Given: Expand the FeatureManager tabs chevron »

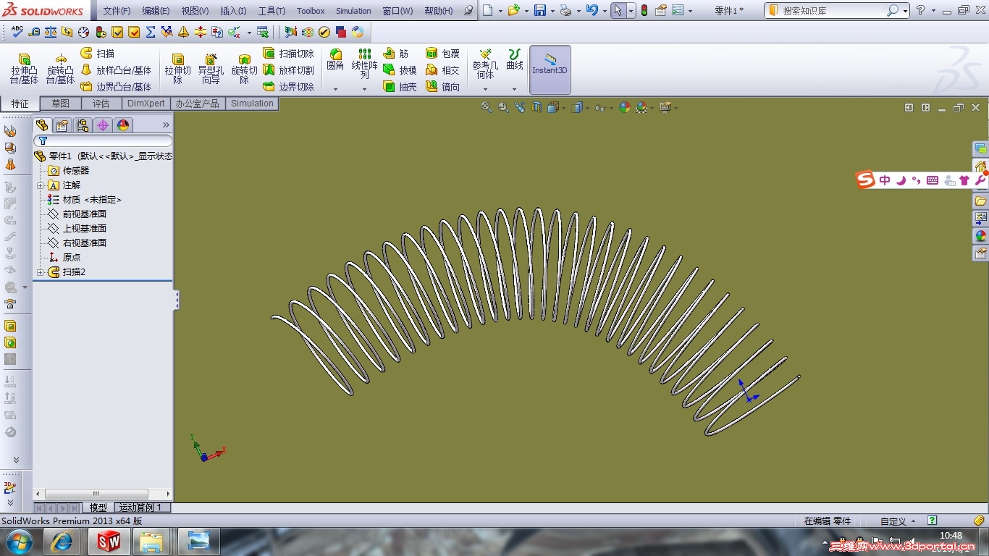Looking at the screenshot, I should pos(166,125).
